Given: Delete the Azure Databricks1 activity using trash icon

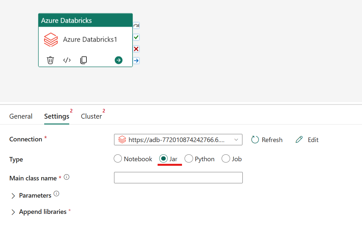Looking at the screenshot, I should [x=50, y=60].
